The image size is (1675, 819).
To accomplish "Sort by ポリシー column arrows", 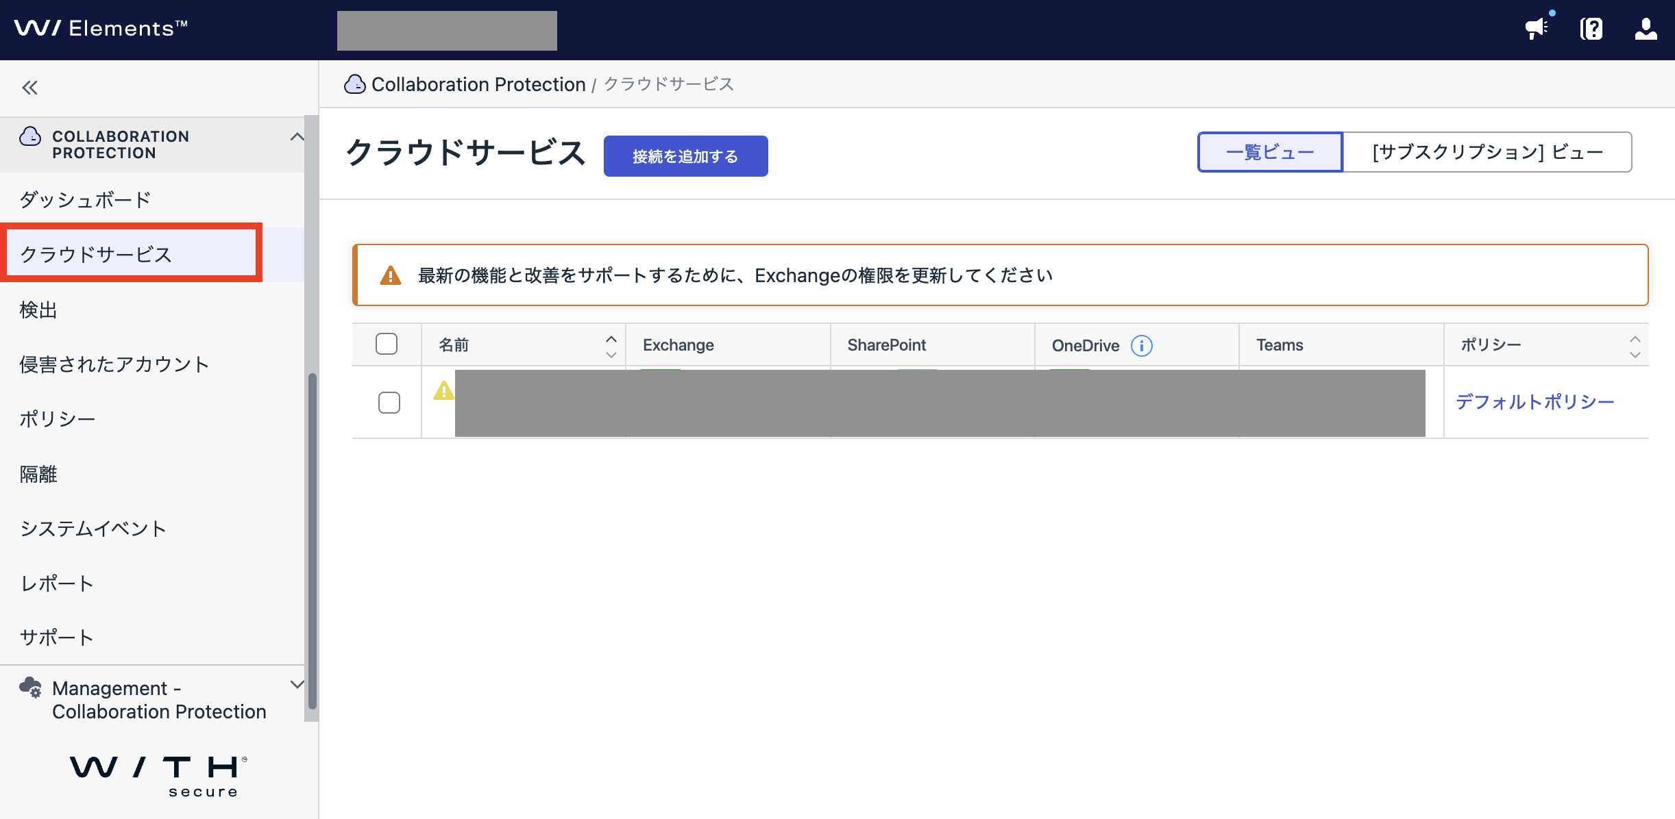I will click(1635, 346).
